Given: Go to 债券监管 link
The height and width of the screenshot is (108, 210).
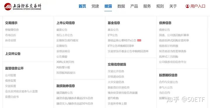Looking at the screenshot, I should tap(10, 80).
